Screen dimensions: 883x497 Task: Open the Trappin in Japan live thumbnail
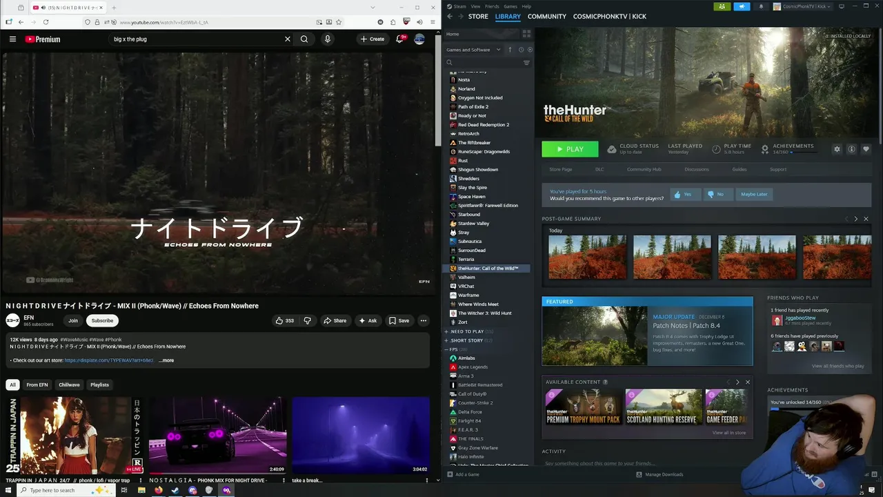75,435
